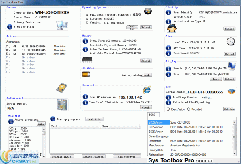Click the BIOS list scroll down arrow

pos(234,153)
